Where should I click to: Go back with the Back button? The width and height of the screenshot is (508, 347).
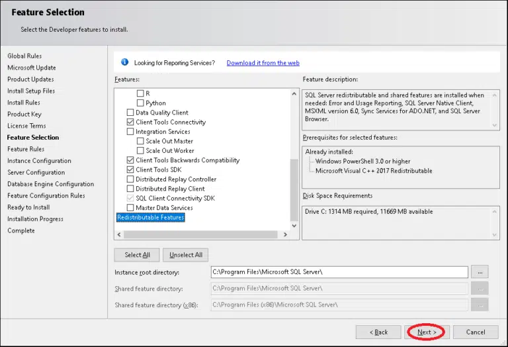(378, 332)
